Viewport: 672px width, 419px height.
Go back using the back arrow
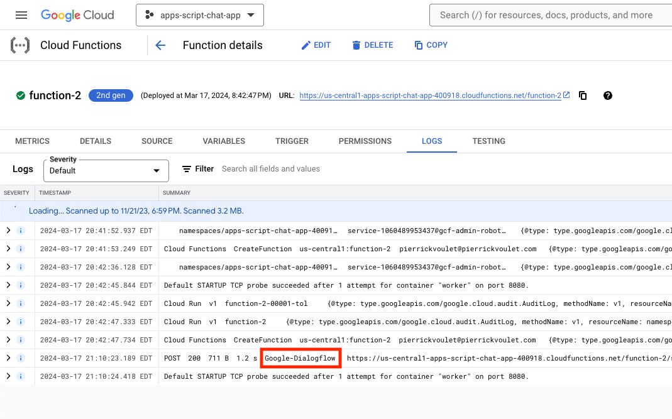pos(160,45)
